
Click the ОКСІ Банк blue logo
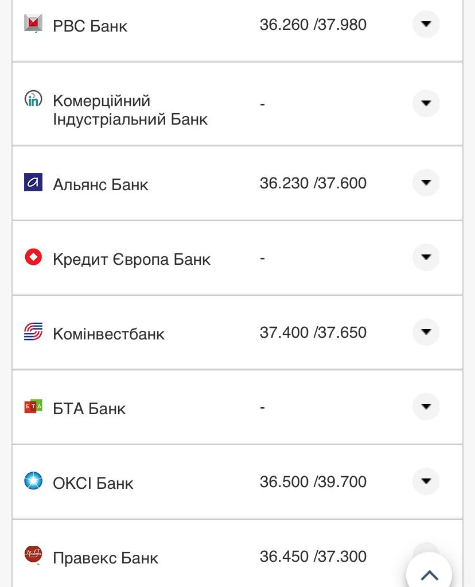(x=33, y=481)
